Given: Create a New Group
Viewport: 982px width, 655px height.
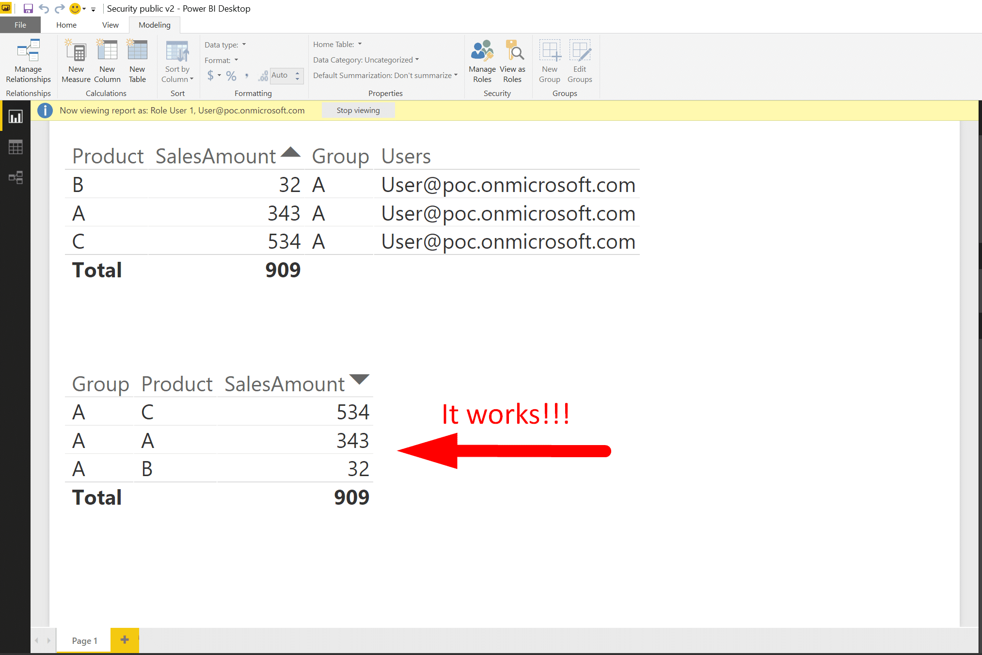Looking at the screenshot, I should pos(549,61).
